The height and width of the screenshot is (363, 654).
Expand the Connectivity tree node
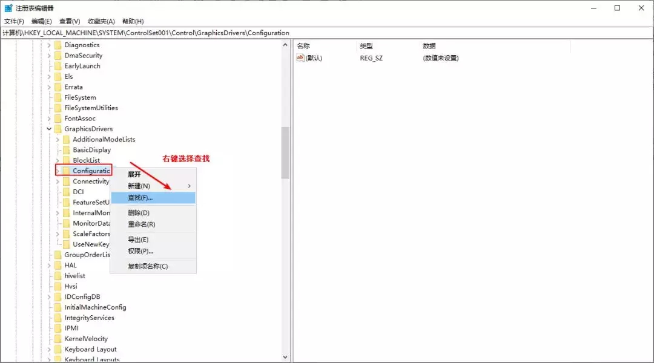58,181
